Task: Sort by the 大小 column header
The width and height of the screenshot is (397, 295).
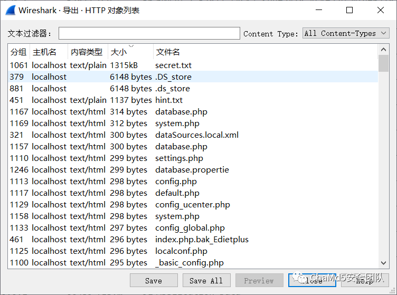Action: (130, 52)
